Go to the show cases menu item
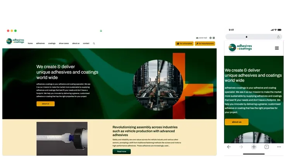 tap(64, 43)
